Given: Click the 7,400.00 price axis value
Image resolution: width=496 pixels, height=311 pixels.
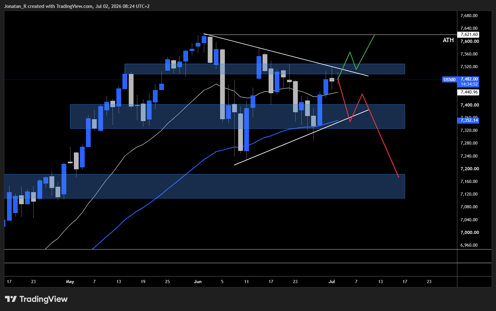Looking at the screenshot, I should tap(470, 105).
